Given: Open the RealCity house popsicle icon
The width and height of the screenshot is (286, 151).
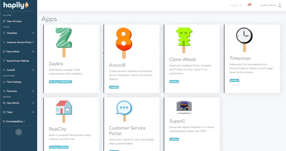Looking at the screenshot, I should tap(64, 111).
